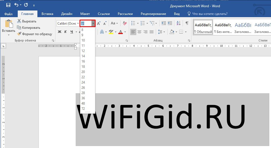Collapse the font size dropdown arrow
The width and height of the screenshot is (271, 148).
[x=93, y=23]
